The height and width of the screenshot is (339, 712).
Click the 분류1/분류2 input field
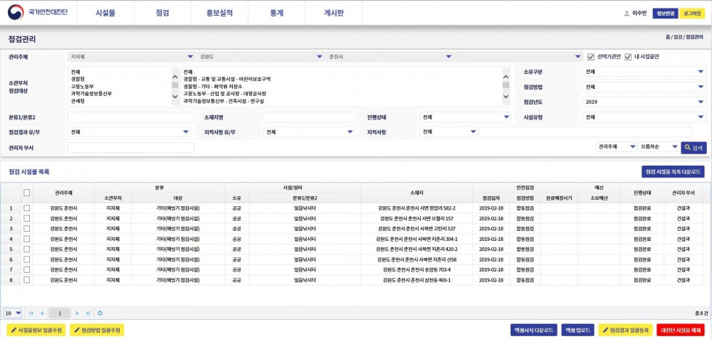pyautogui.click(x=131, y=117)
